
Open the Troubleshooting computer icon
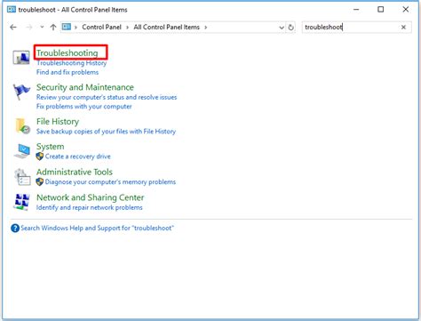click(21, 58)
